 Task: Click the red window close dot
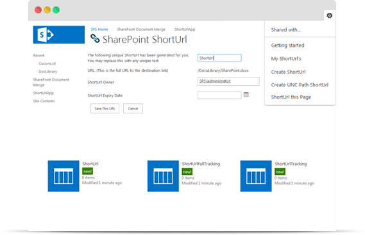click(38, 10)
